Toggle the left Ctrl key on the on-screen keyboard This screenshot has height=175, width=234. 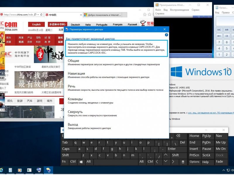pos(73,162)
